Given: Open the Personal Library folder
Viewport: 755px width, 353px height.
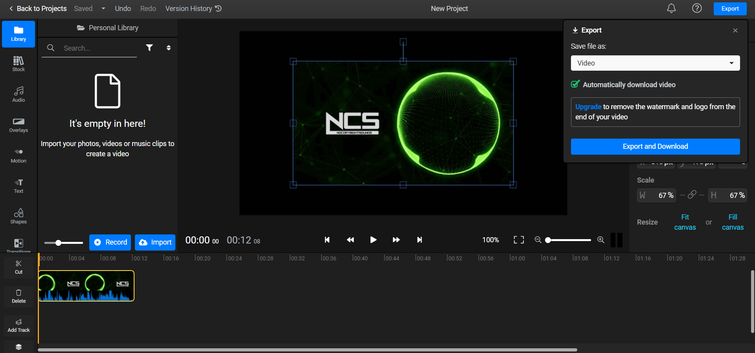Looking at the screenshot, I should click(107, 28).
